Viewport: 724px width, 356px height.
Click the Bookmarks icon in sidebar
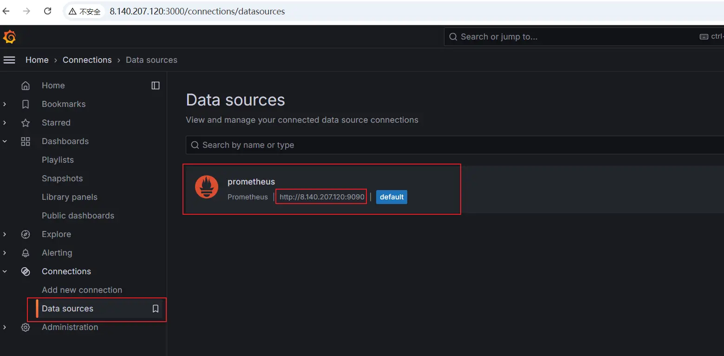(x=26, y=104)
